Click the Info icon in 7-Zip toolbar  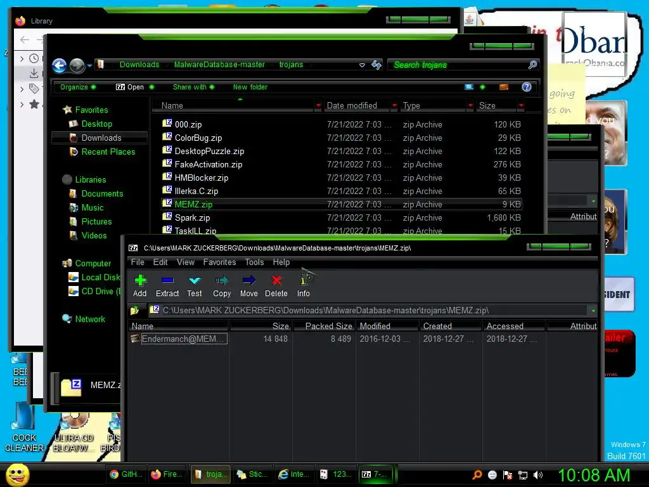(304, 286)
